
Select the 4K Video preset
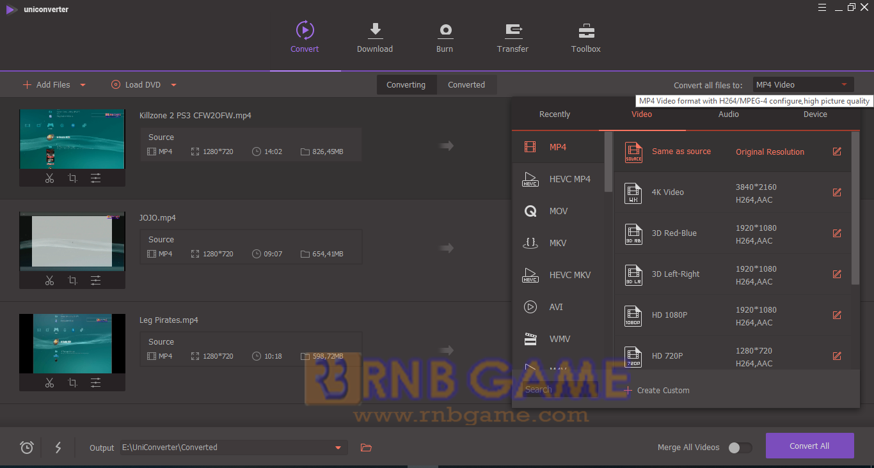[x=733, y=192]
